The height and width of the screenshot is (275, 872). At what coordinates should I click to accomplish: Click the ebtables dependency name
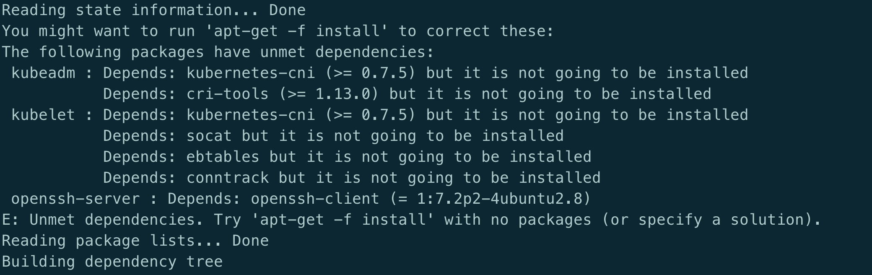pos(223,157)
